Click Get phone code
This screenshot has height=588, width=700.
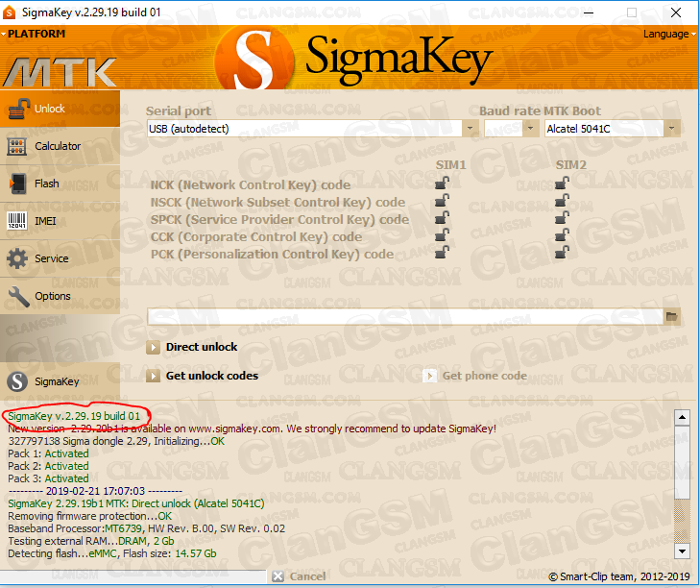point(475,376)
